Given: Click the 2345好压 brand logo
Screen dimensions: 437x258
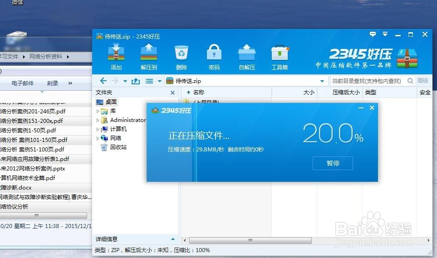Looking at the screenshot, I should [367, 58].
